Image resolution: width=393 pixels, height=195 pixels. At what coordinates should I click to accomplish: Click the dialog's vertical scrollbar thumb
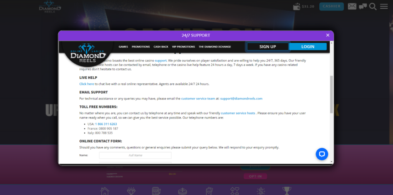(x=331, y=94)
